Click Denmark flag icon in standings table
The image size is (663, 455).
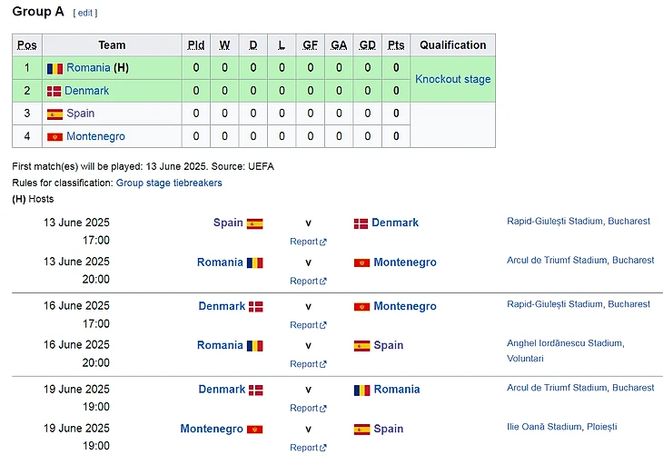[x=54, y=91]
